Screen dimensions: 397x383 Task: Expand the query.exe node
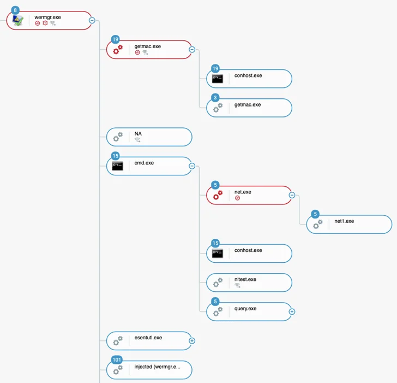[292, 312]
